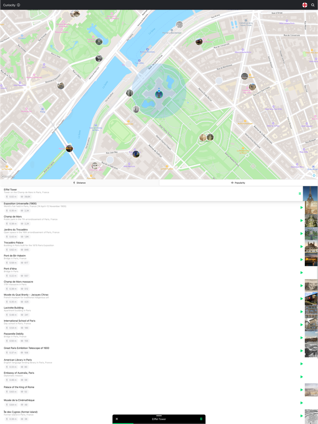Click the blank placeholder marker on Pont d'Iéna

tap(129, 64)
